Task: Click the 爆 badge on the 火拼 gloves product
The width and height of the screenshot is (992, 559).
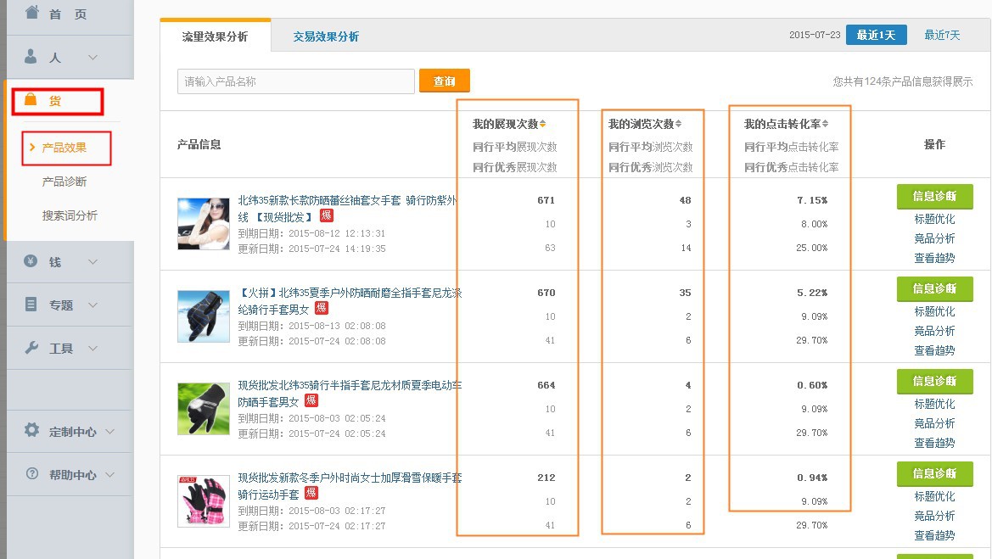Action: click(x=322, y=308)
